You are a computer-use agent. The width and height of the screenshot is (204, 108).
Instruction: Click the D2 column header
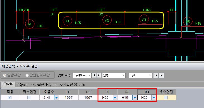click(x=88, y=92)
